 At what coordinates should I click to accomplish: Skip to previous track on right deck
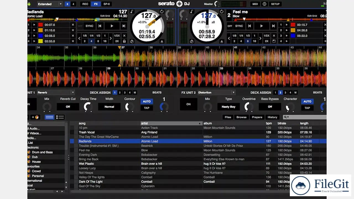(x=249, y=26)
